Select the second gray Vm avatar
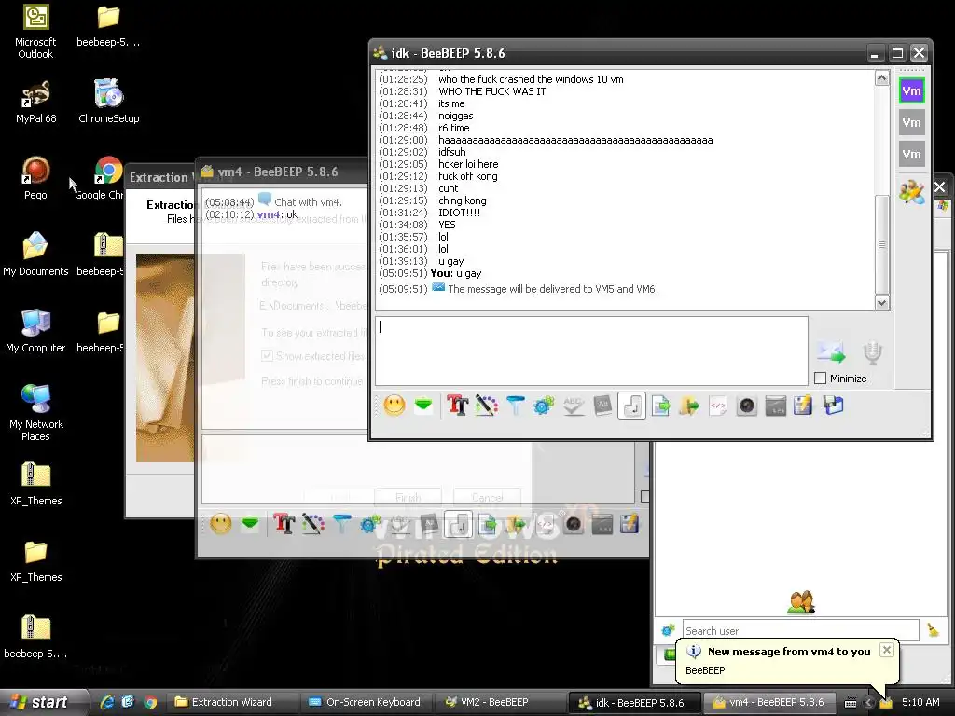The image size is (955, 716). click(x=912, y=122)
